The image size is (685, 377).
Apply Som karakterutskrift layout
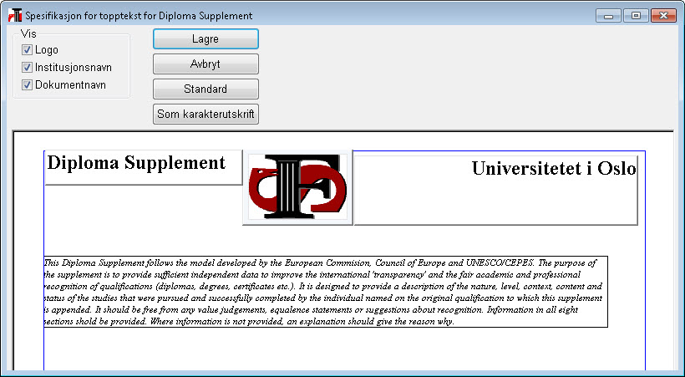[205, 114]
